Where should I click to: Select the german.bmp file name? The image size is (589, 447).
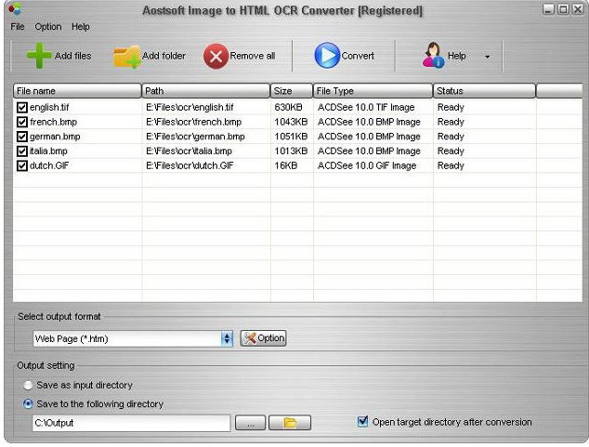(x=55, y=137)
